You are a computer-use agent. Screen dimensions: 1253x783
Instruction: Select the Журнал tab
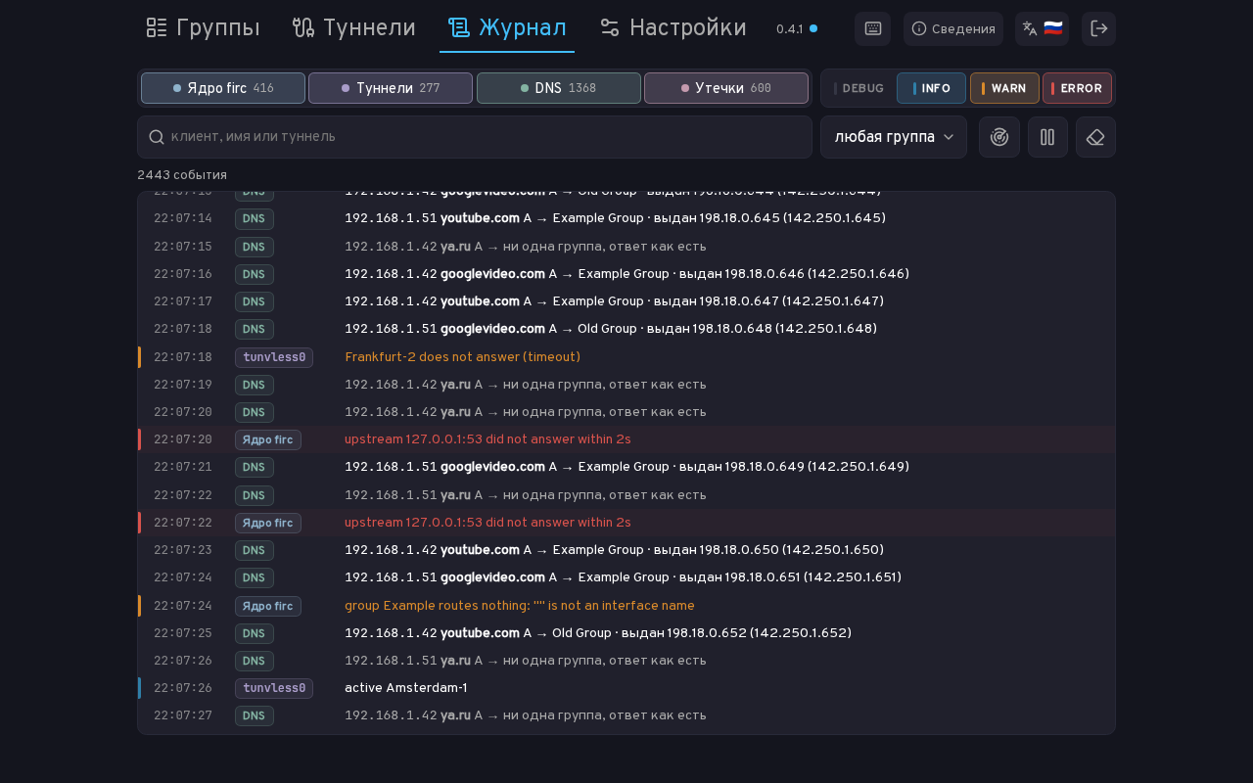click(x=507, y=28)
